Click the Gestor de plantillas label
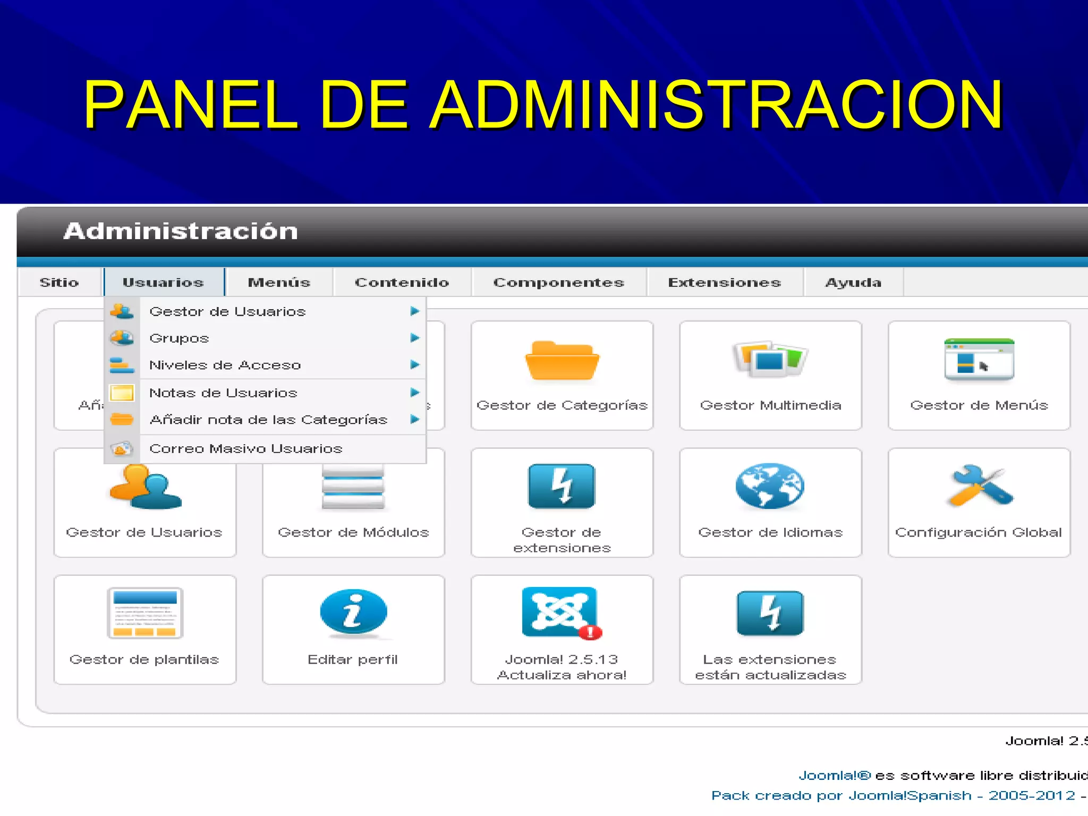Screen dimensions: 1088x816 click(144, 660)
